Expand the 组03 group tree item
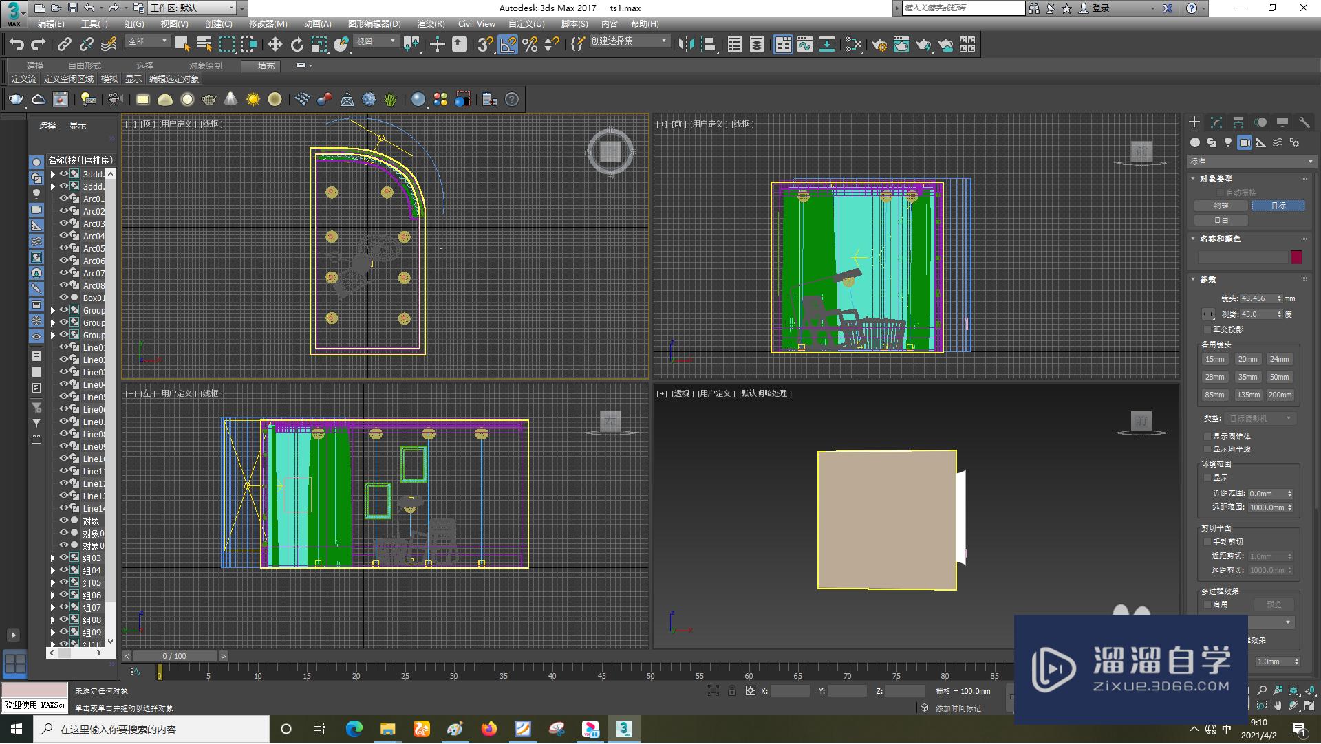Screen dimensions: 1321x744 pyautogui.click(x=53, y=558)
